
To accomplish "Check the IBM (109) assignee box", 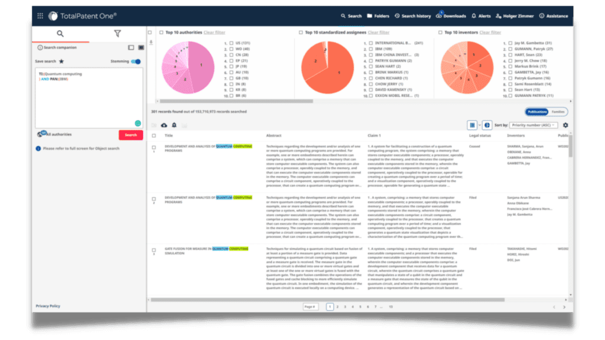I will (371, 49).
